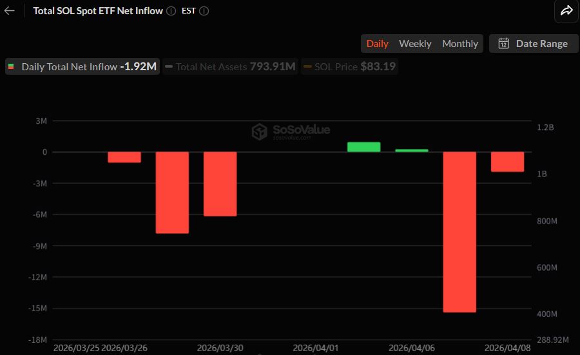The image size is (580, 355).
Task: Toggle Daily Total Net Inflow series
Action: [82, 67]
